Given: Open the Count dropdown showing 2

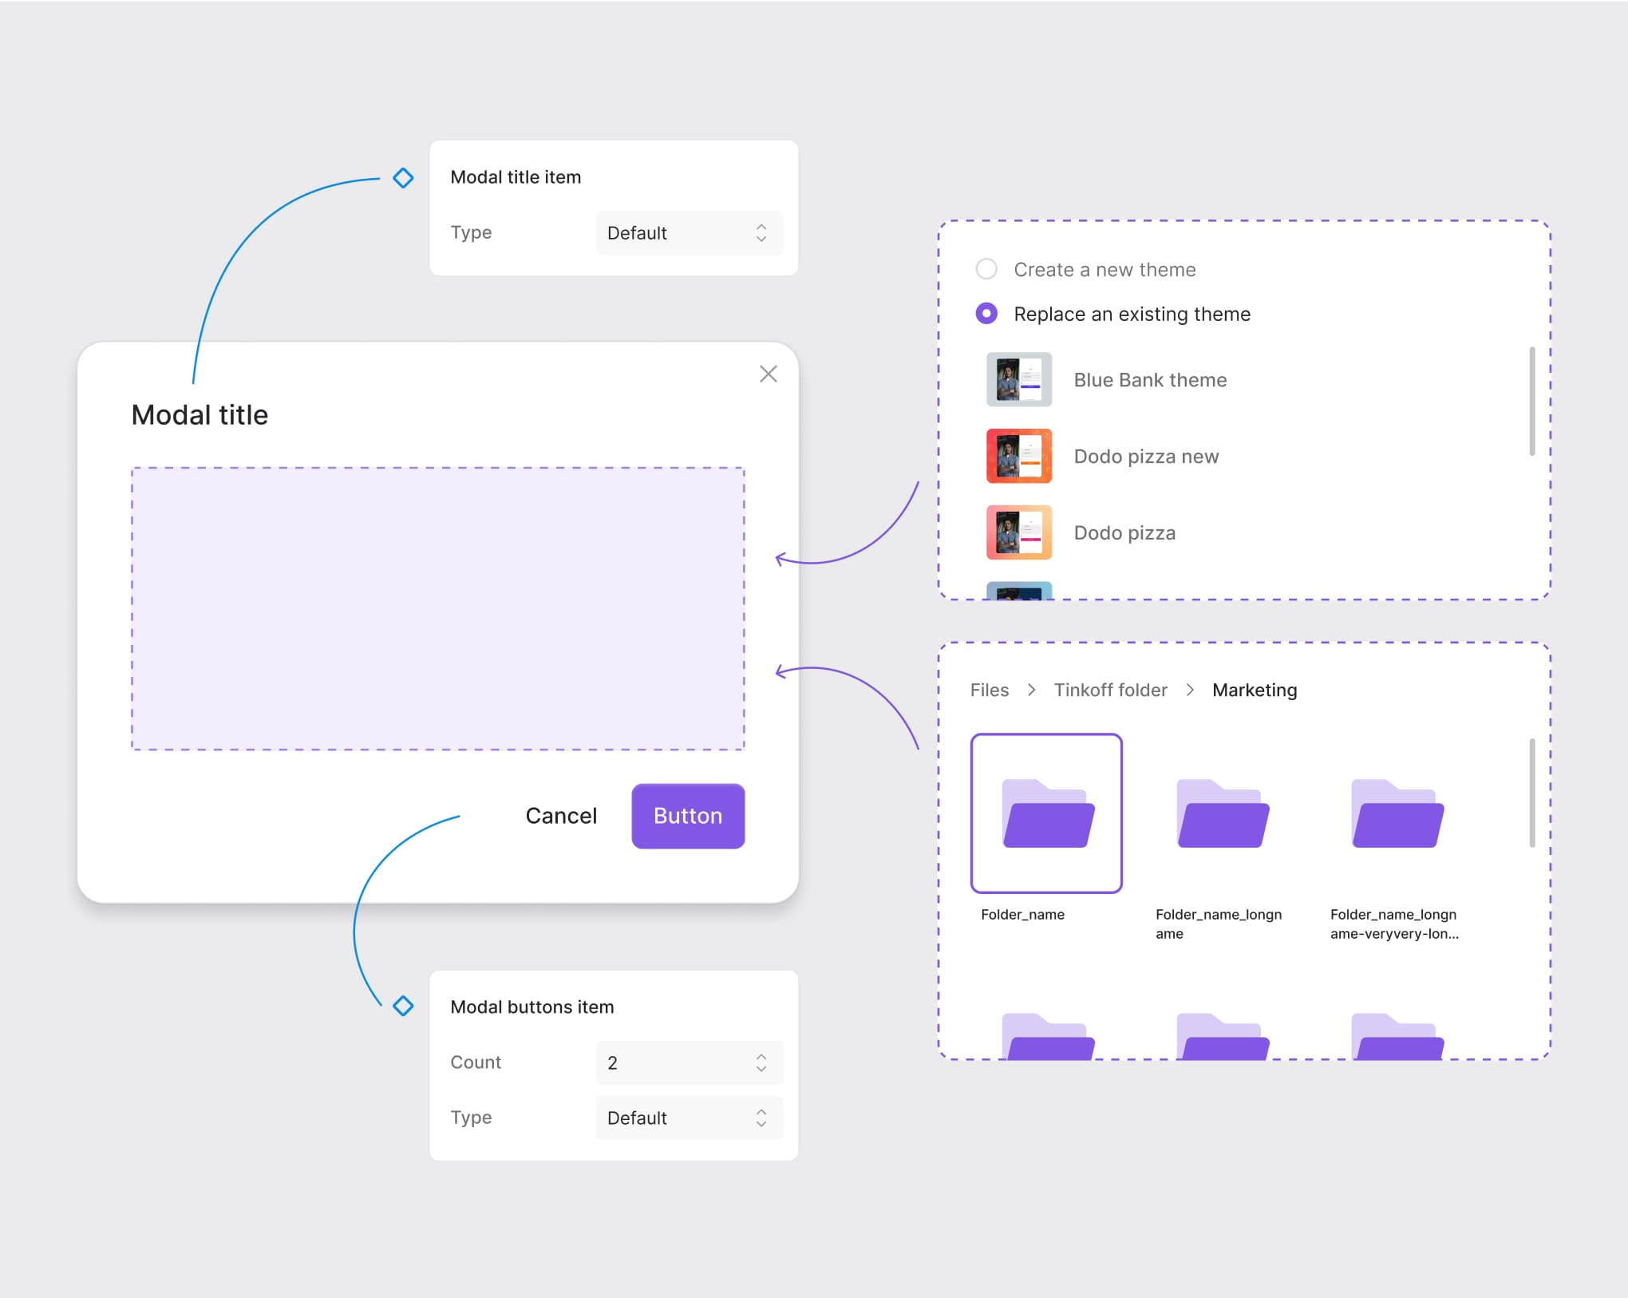Looking at the screenshot, I should 689,1063.
